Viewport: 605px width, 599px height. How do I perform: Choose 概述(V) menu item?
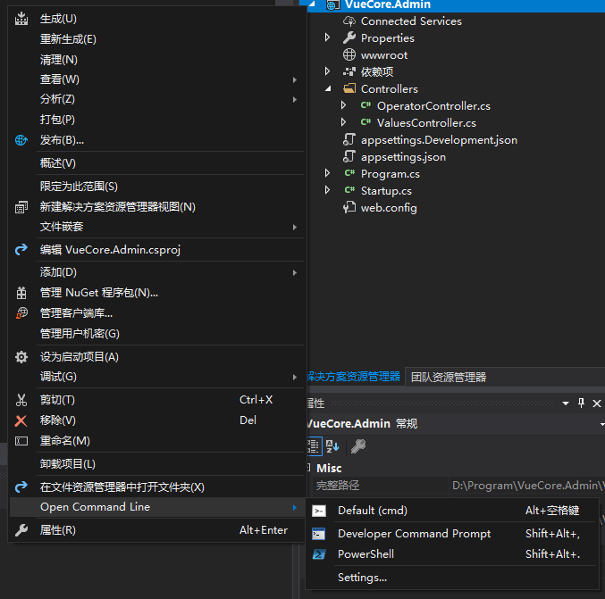point(157,163)
